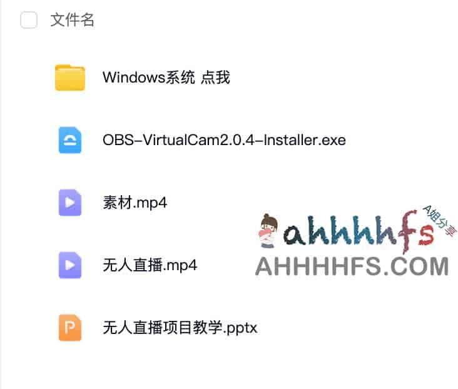Click the orange PowerPoint file icon
The width and height of the screenshot is (458, 389).
point(70,327)
